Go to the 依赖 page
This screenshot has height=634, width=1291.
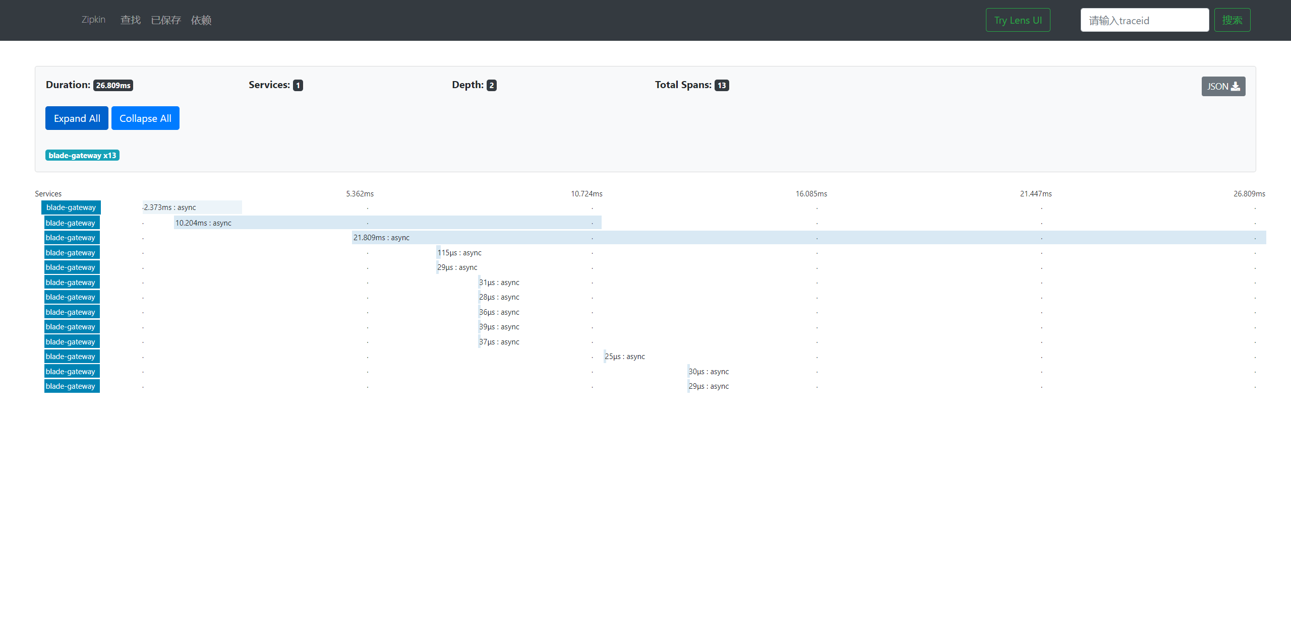[201, 20]
